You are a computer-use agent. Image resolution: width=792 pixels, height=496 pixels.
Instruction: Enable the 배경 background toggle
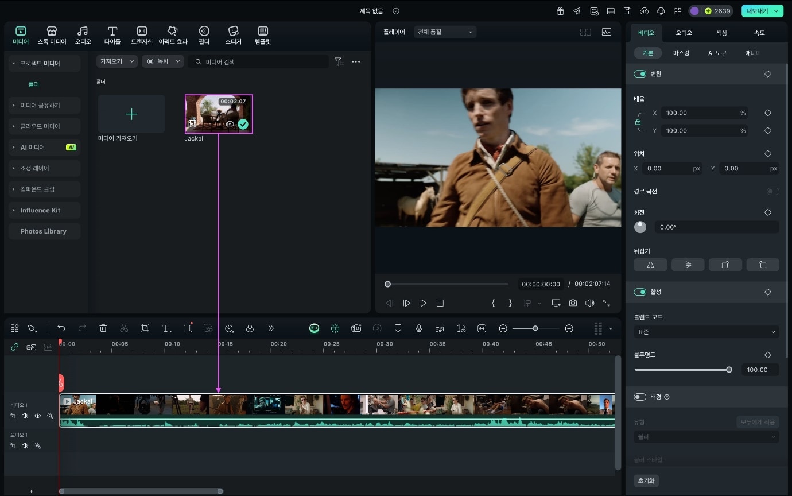tap(640, 397)
